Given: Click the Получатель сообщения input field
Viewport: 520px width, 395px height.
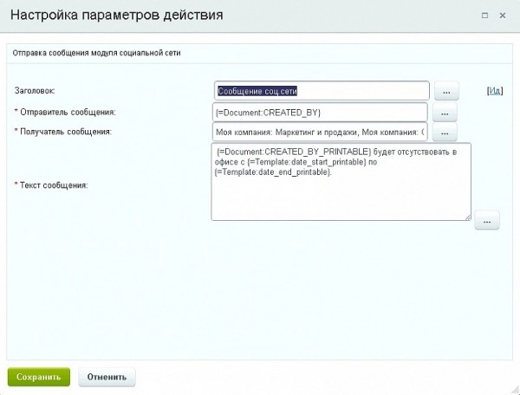Looking at the screenshot, I should pos(319,133).
